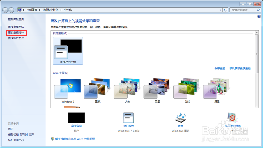This screenshot has height=148, width=263.
Task: Open 更改帐户图片 link
Action: pyautogui.click(x=16, y=38)
